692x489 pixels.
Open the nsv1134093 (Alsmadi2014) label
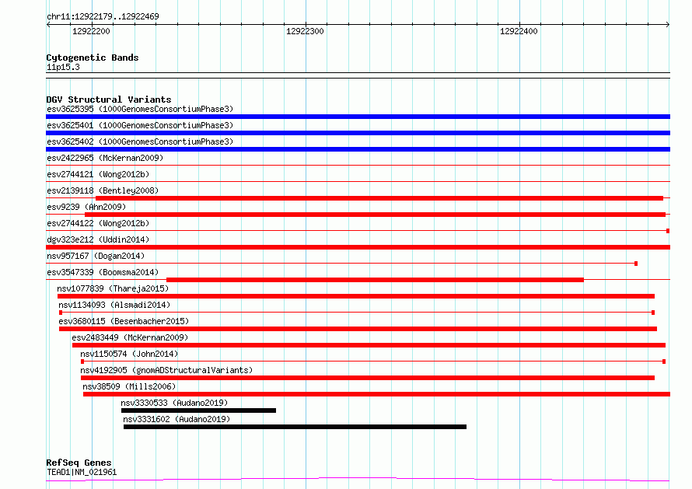(114, 305)
